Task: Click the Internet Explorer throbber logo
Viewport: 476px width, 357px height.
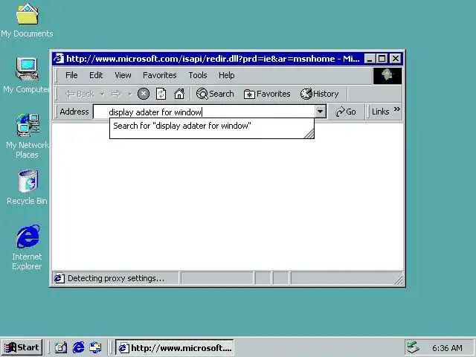Action: point(387,75)
